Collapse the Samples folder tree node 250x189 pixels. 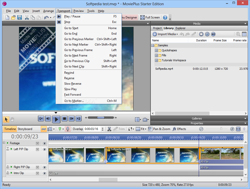[x=152, y=45]
